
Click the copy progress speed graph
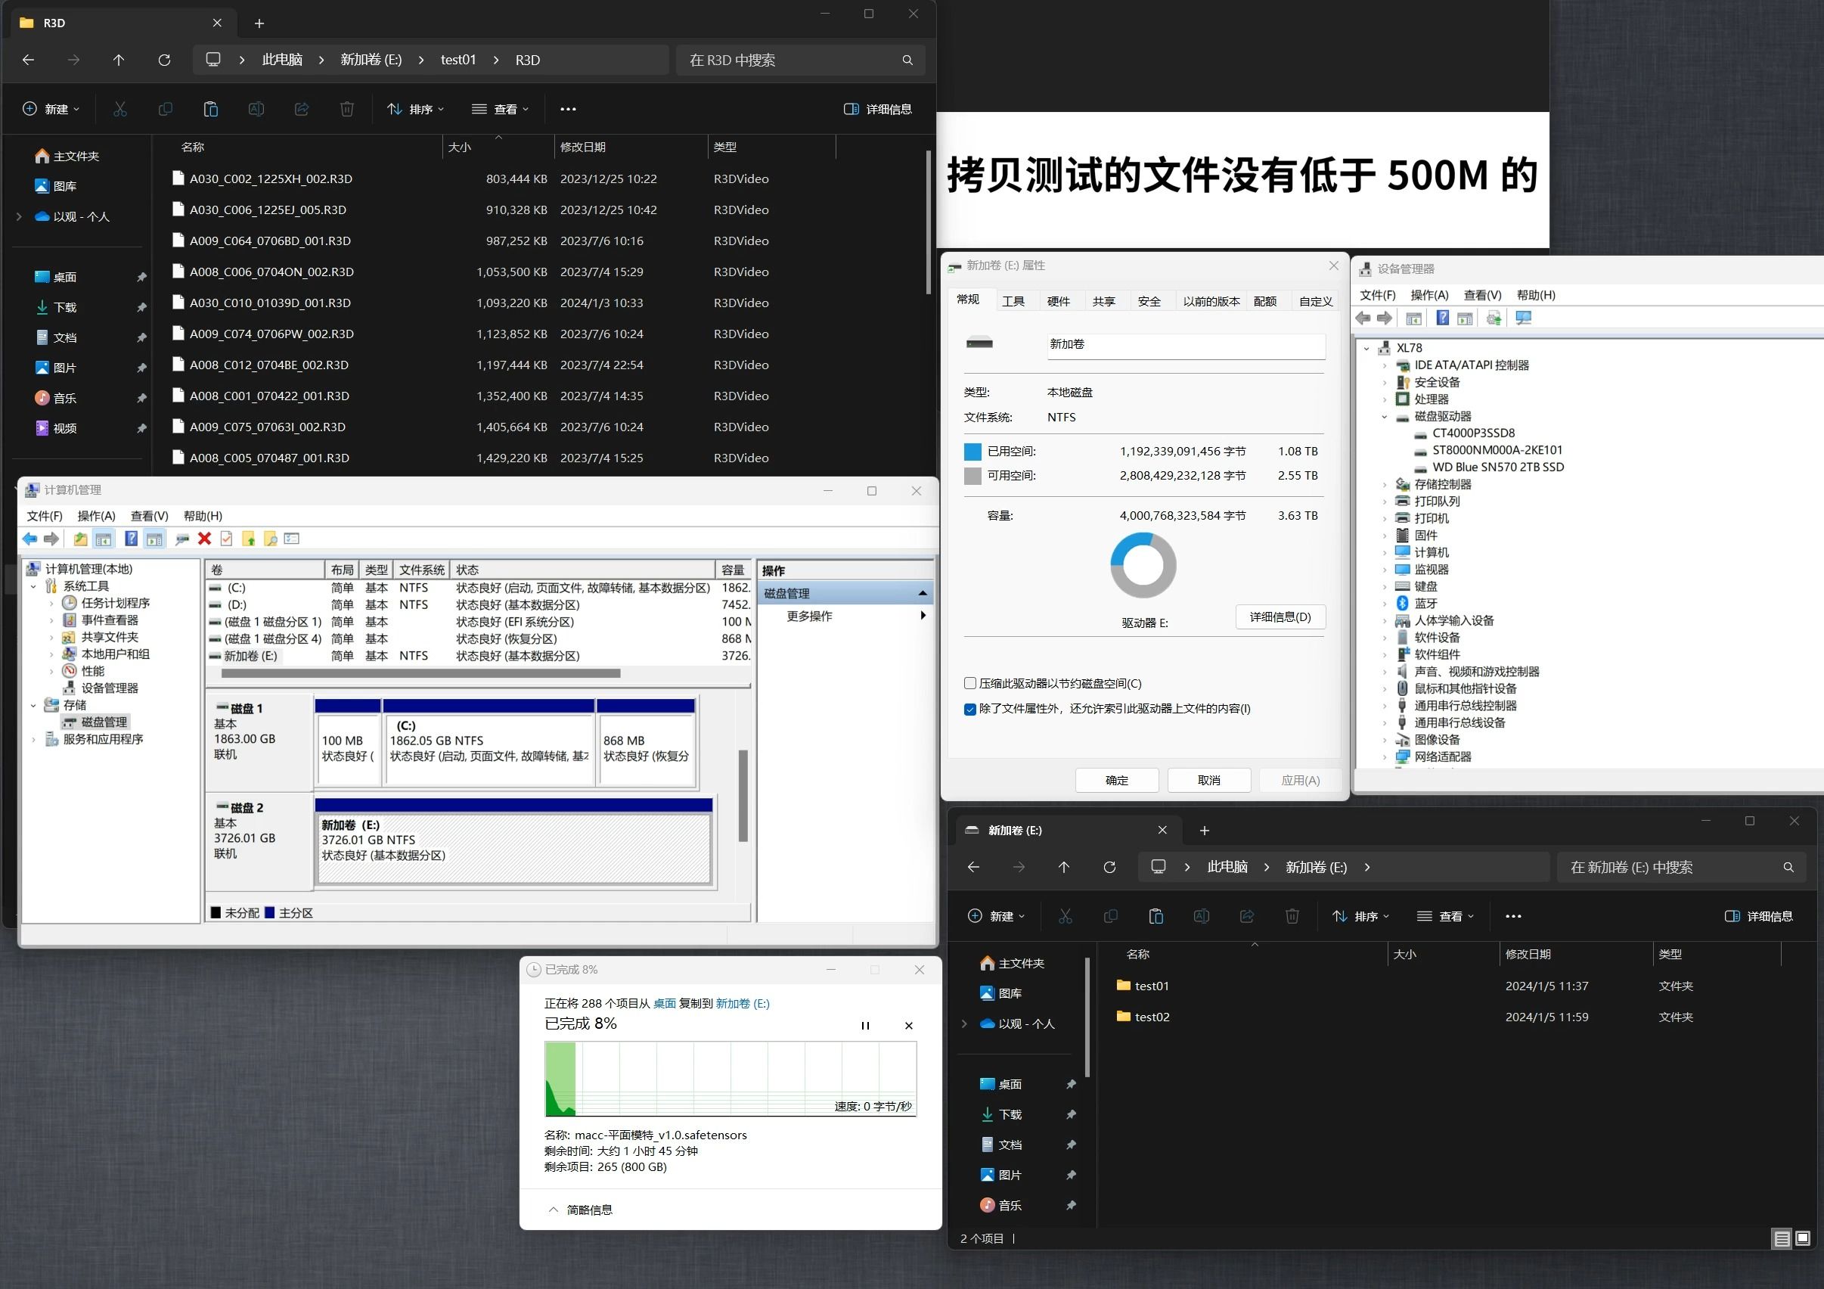729,1079
